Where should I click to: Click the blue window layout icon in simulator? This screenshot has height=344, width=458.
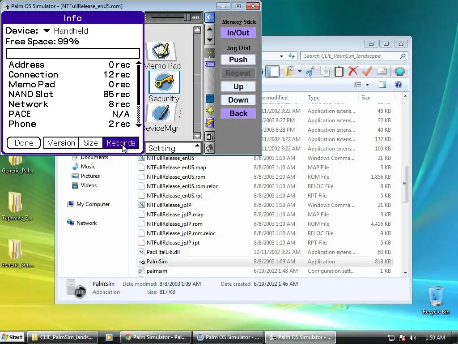[210, 99]
